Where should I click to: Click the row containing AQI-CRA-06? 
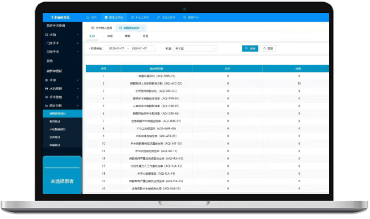click(x=207, y=113)
